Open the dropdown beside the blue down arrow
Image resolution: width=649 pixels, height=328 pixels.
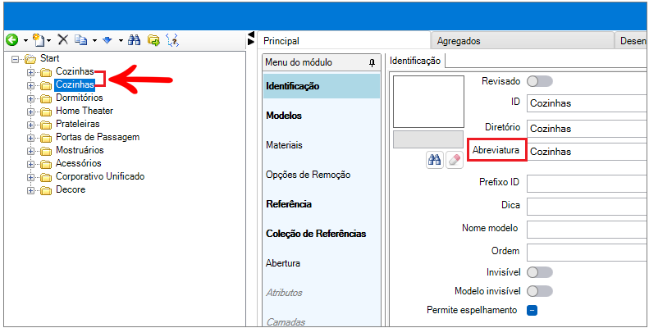click(x=121, y=40)
